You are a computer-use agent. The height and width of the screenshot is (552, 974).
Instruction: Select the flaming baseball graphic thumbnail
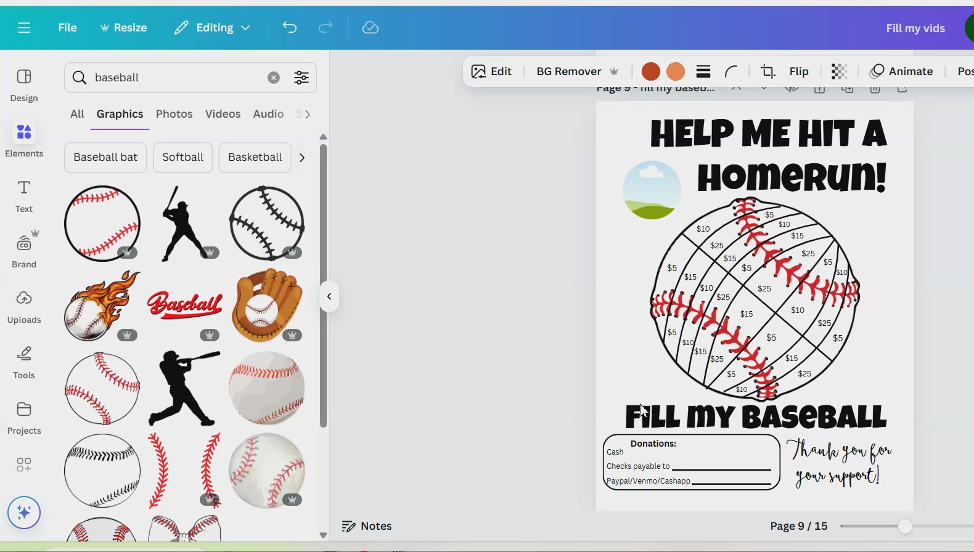coord(102,306)
